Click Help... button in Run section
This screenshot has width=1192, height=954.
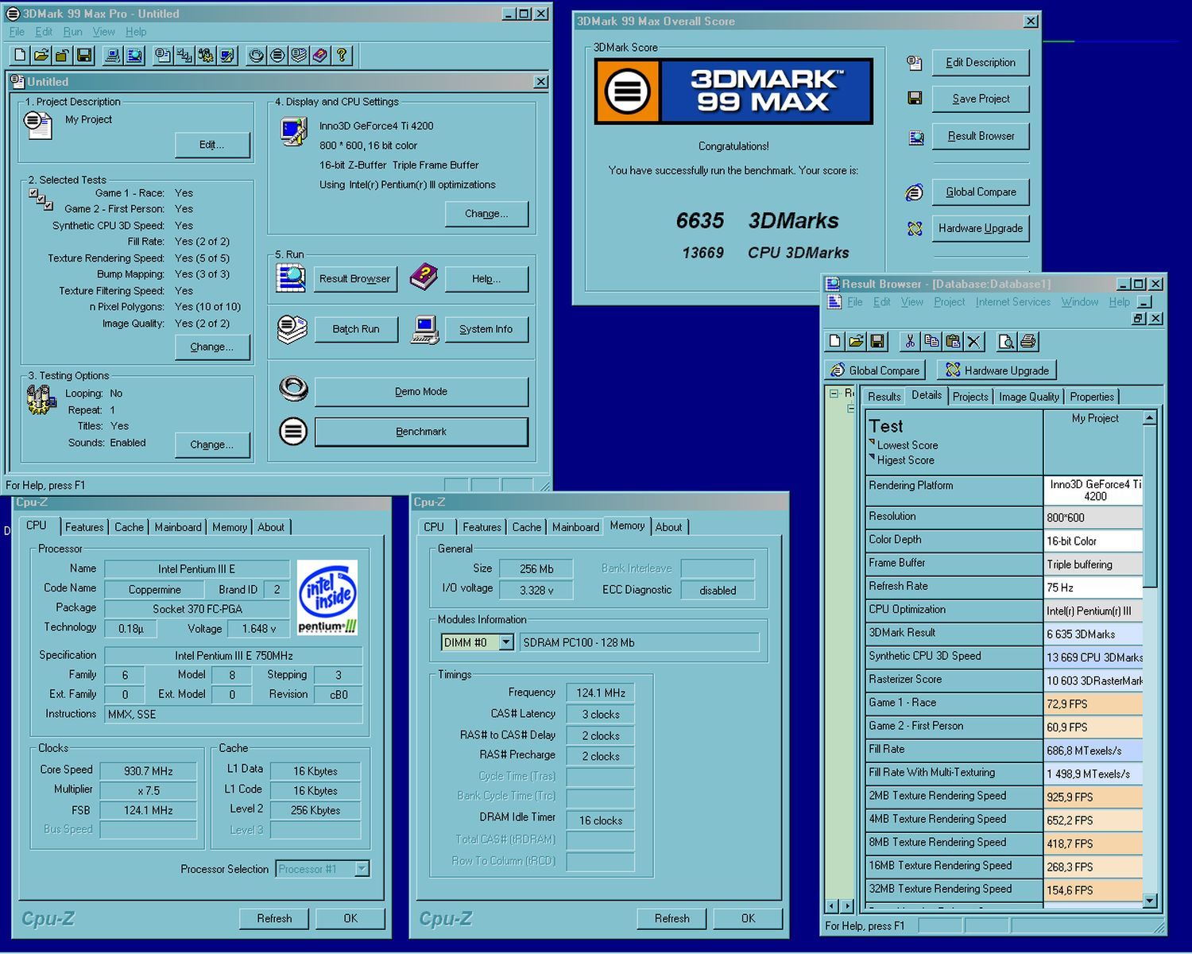pos(486,279)
